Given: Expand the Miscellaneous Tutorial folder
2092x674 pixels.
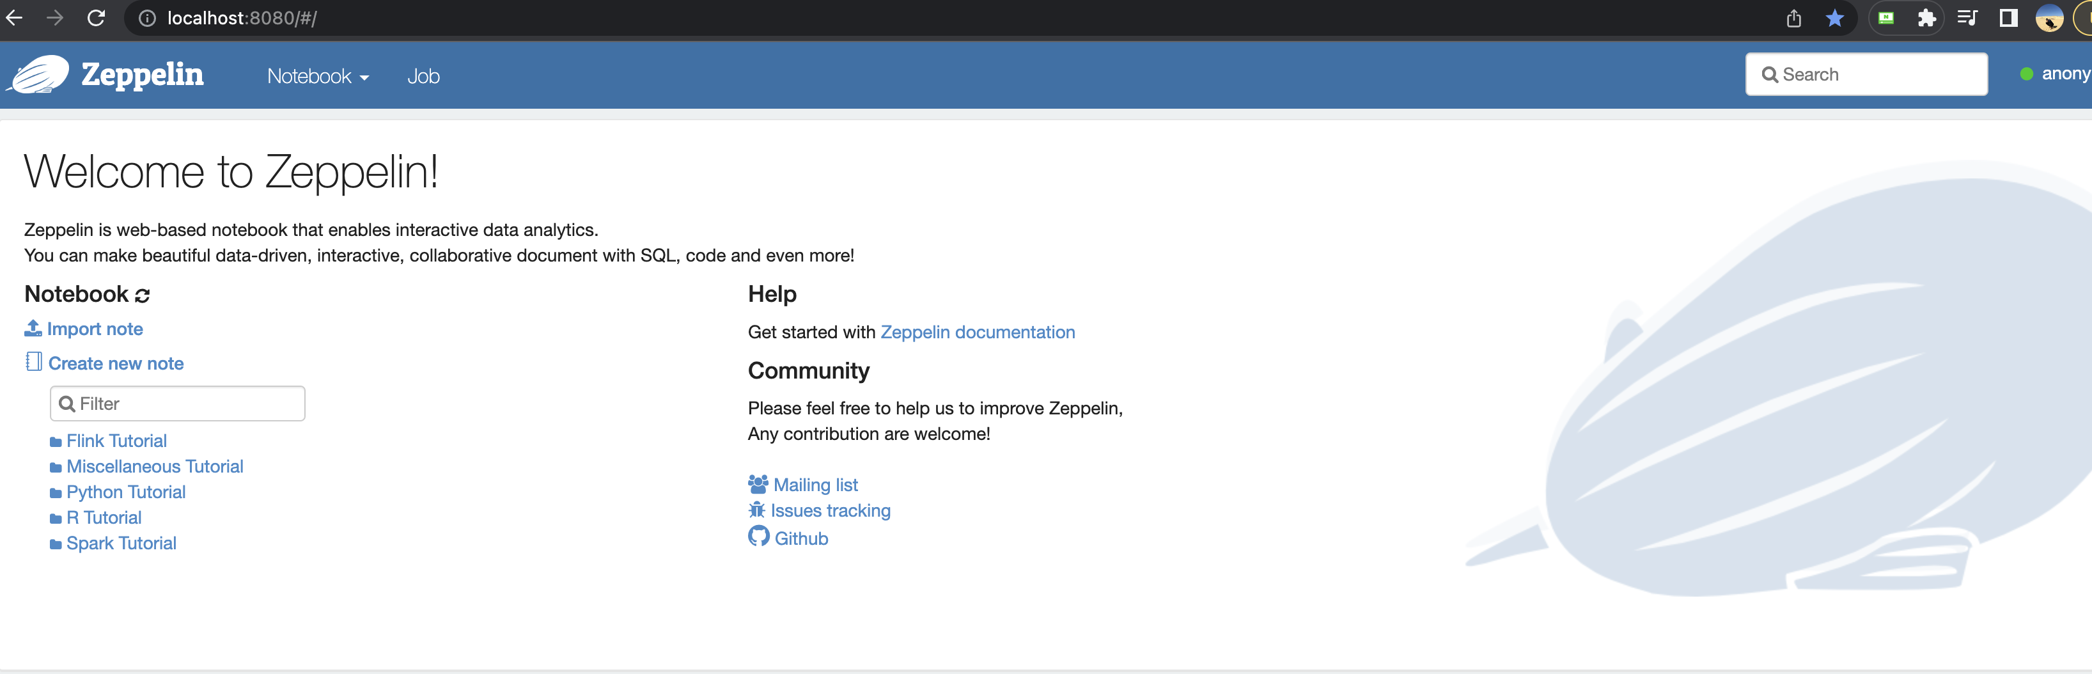Looking at the screenshot, I should [x=146, y=467].
